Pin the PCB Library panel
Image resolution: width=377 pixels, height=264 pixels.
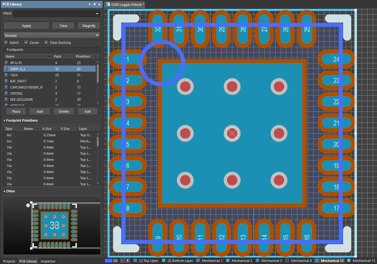pos(94,4)
